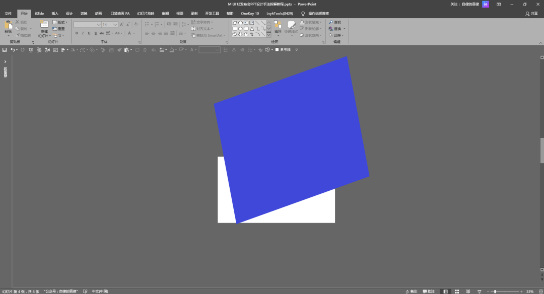544x294 pixels.
Task: Toggle the 备注 notes pane
Action: (x=411, y=291)
